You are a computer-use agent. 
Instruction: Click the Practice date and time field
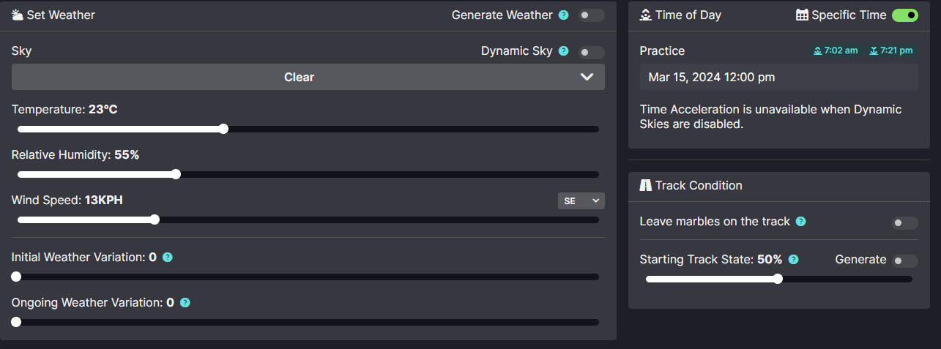click(778, 77)
